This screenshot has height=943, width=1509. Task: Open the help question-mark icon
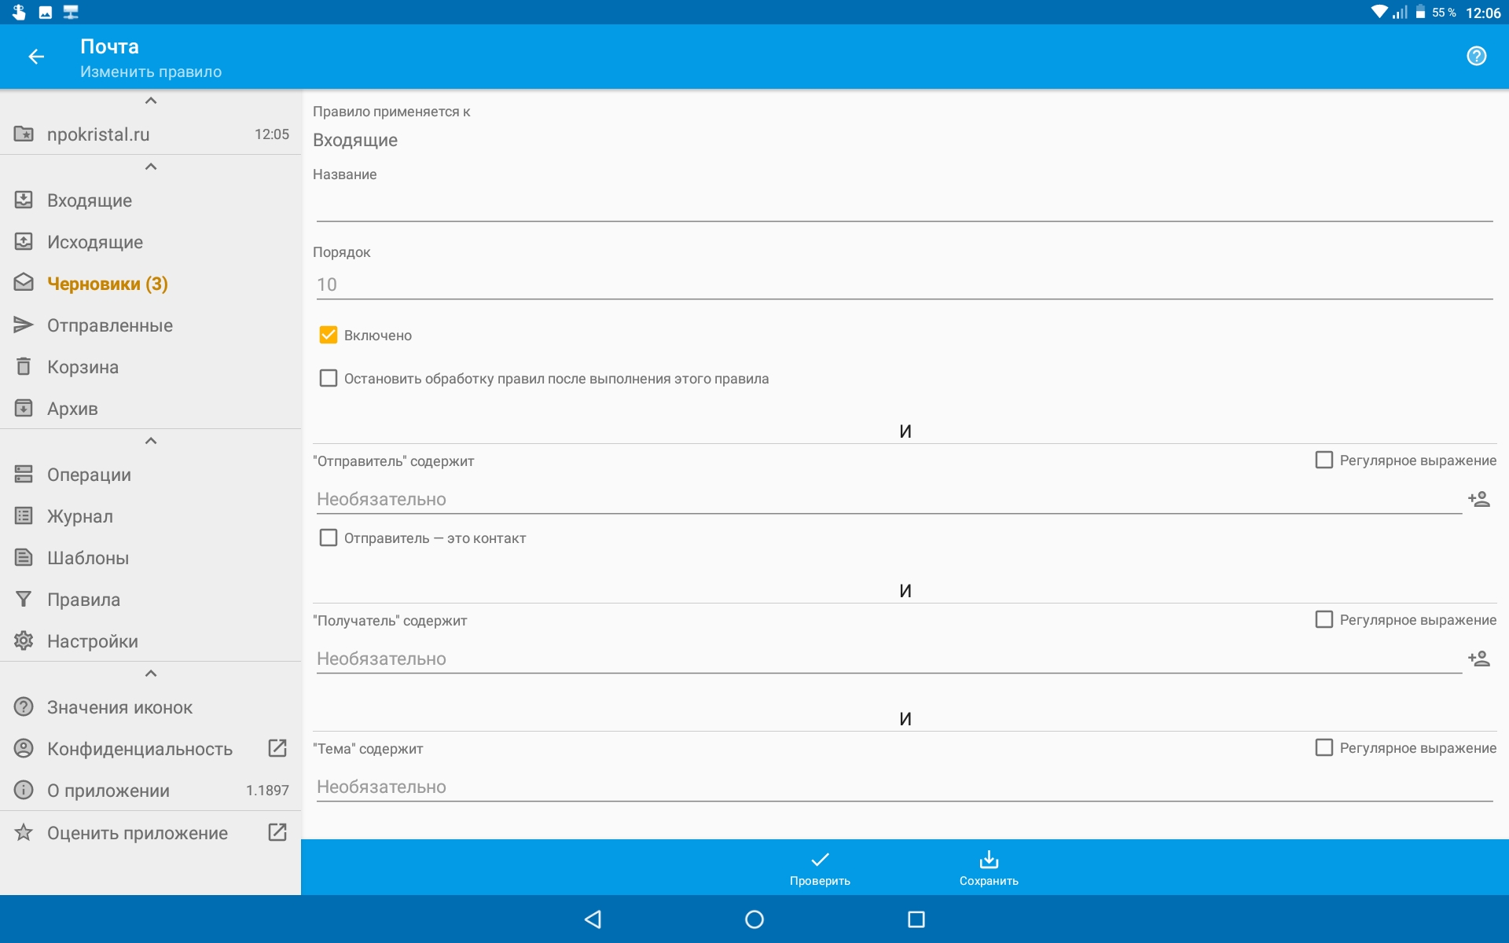pos(1476,57)
